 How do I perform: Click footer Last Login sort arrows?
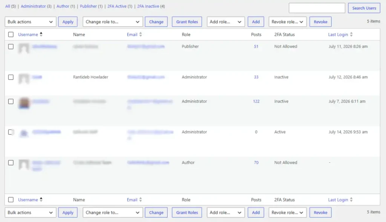pyautogui.click(x=351, y=200)
